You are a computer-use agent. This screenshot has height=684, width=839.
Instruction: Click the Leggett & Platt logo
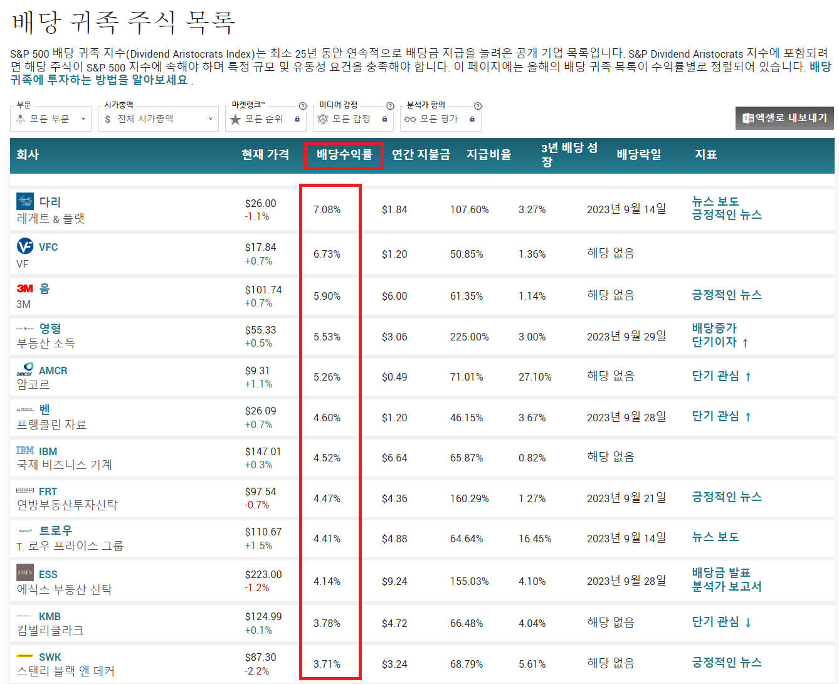[x=24, y=202]
